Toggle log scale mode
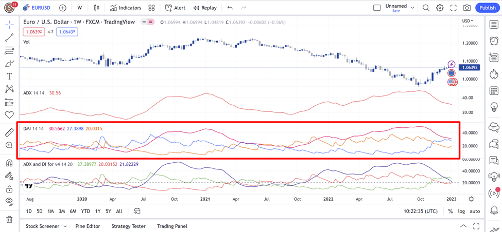 tap(461, 211)
